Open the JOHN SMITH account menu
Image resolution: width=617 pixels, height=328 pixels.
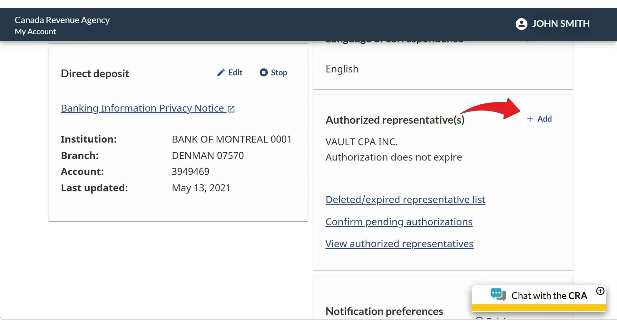coord(553,24)
